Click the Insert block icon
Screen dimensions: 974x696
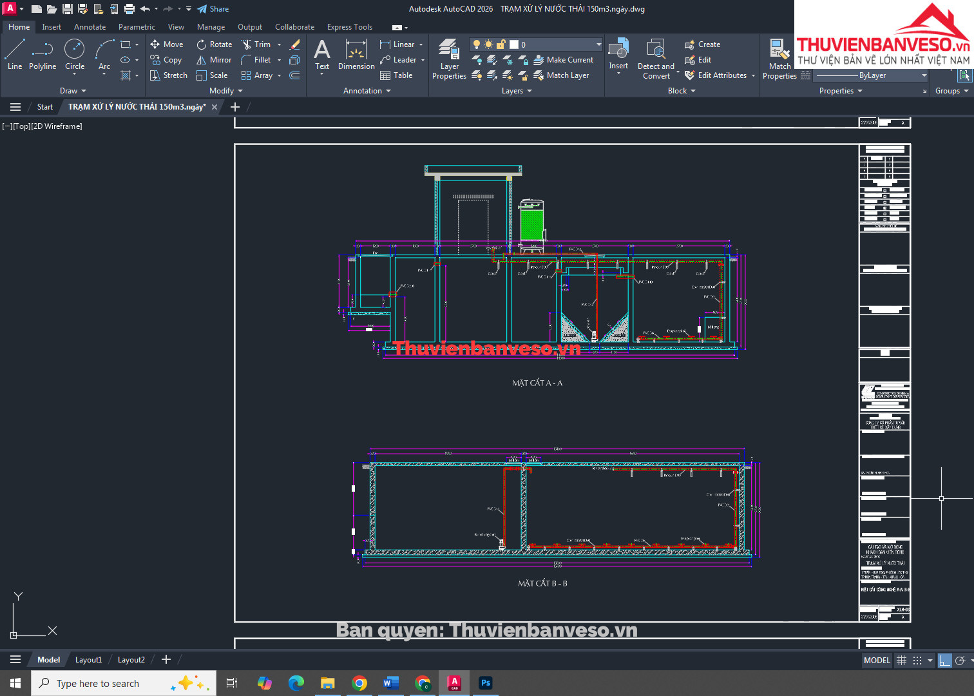click(618, 54)
